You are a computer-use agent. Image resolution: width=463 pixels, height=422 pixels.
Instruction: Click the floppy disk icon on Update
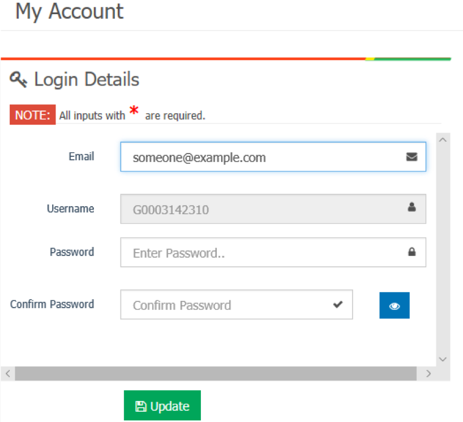[141, 406]
